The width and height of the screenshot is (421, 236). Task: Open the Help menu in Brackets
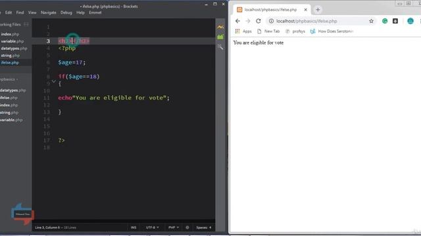click(80, 12)
